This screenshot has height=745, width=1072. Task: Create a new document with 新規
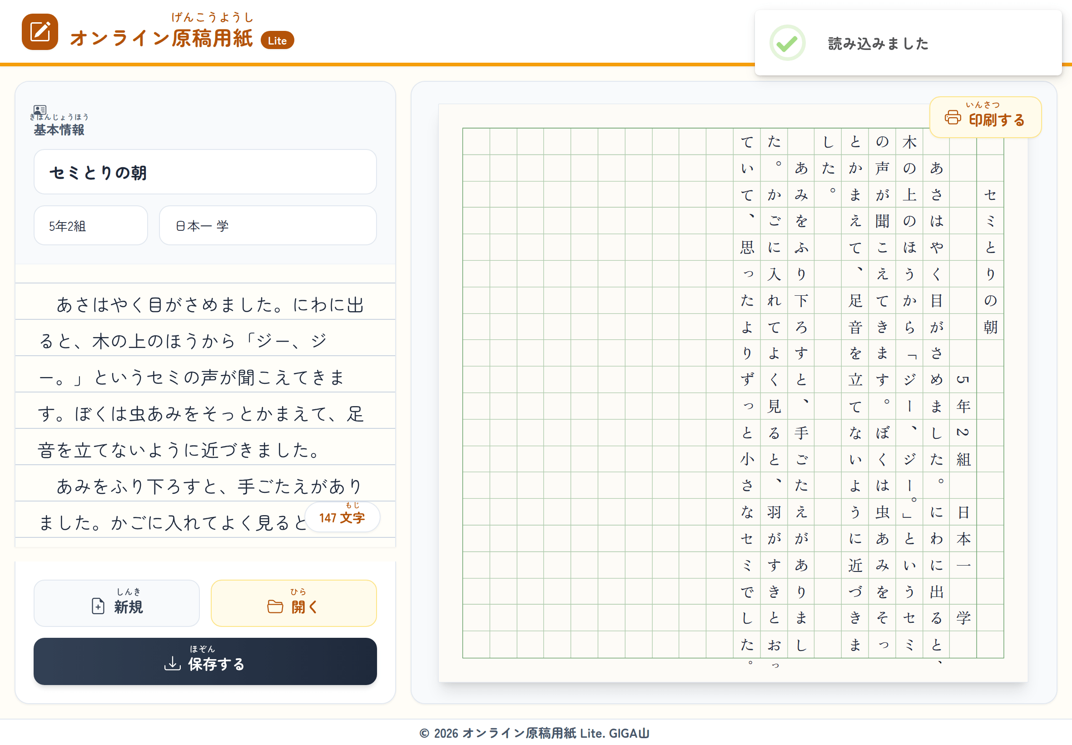coord(117,603)
